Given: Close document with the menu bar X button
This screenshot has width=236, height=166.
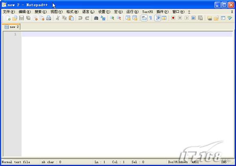Looking at the screenshot, I should pos(232,12).
